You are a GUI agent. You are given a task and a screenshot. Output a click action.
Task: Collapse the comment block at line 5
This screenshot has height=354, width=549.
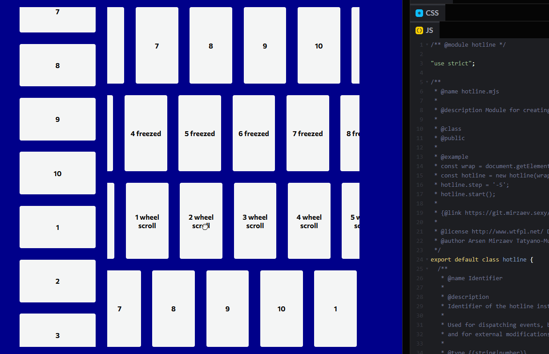pyautogui.click(x=427, y=82)
